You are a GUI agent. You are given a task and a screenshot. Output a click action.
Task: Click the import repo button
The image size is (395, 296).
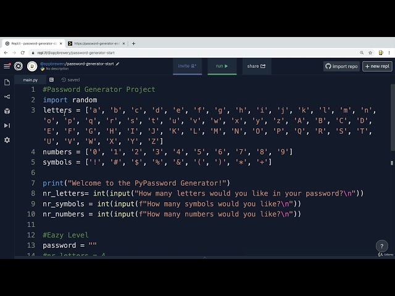341,67
